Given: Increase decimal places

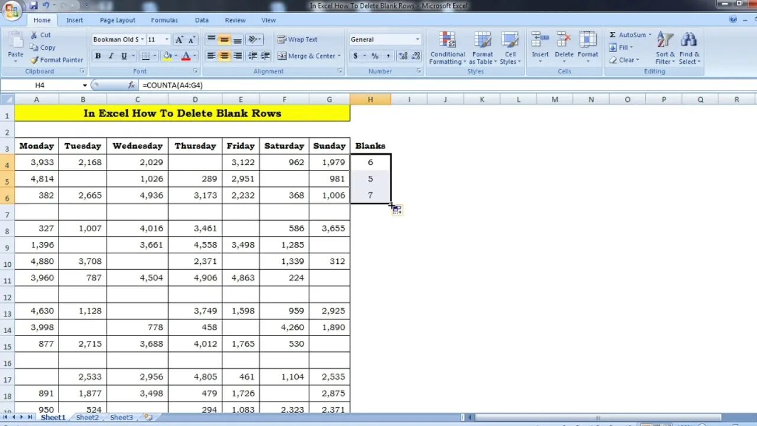Looking at the screenshot, I should tap(403, 56).
